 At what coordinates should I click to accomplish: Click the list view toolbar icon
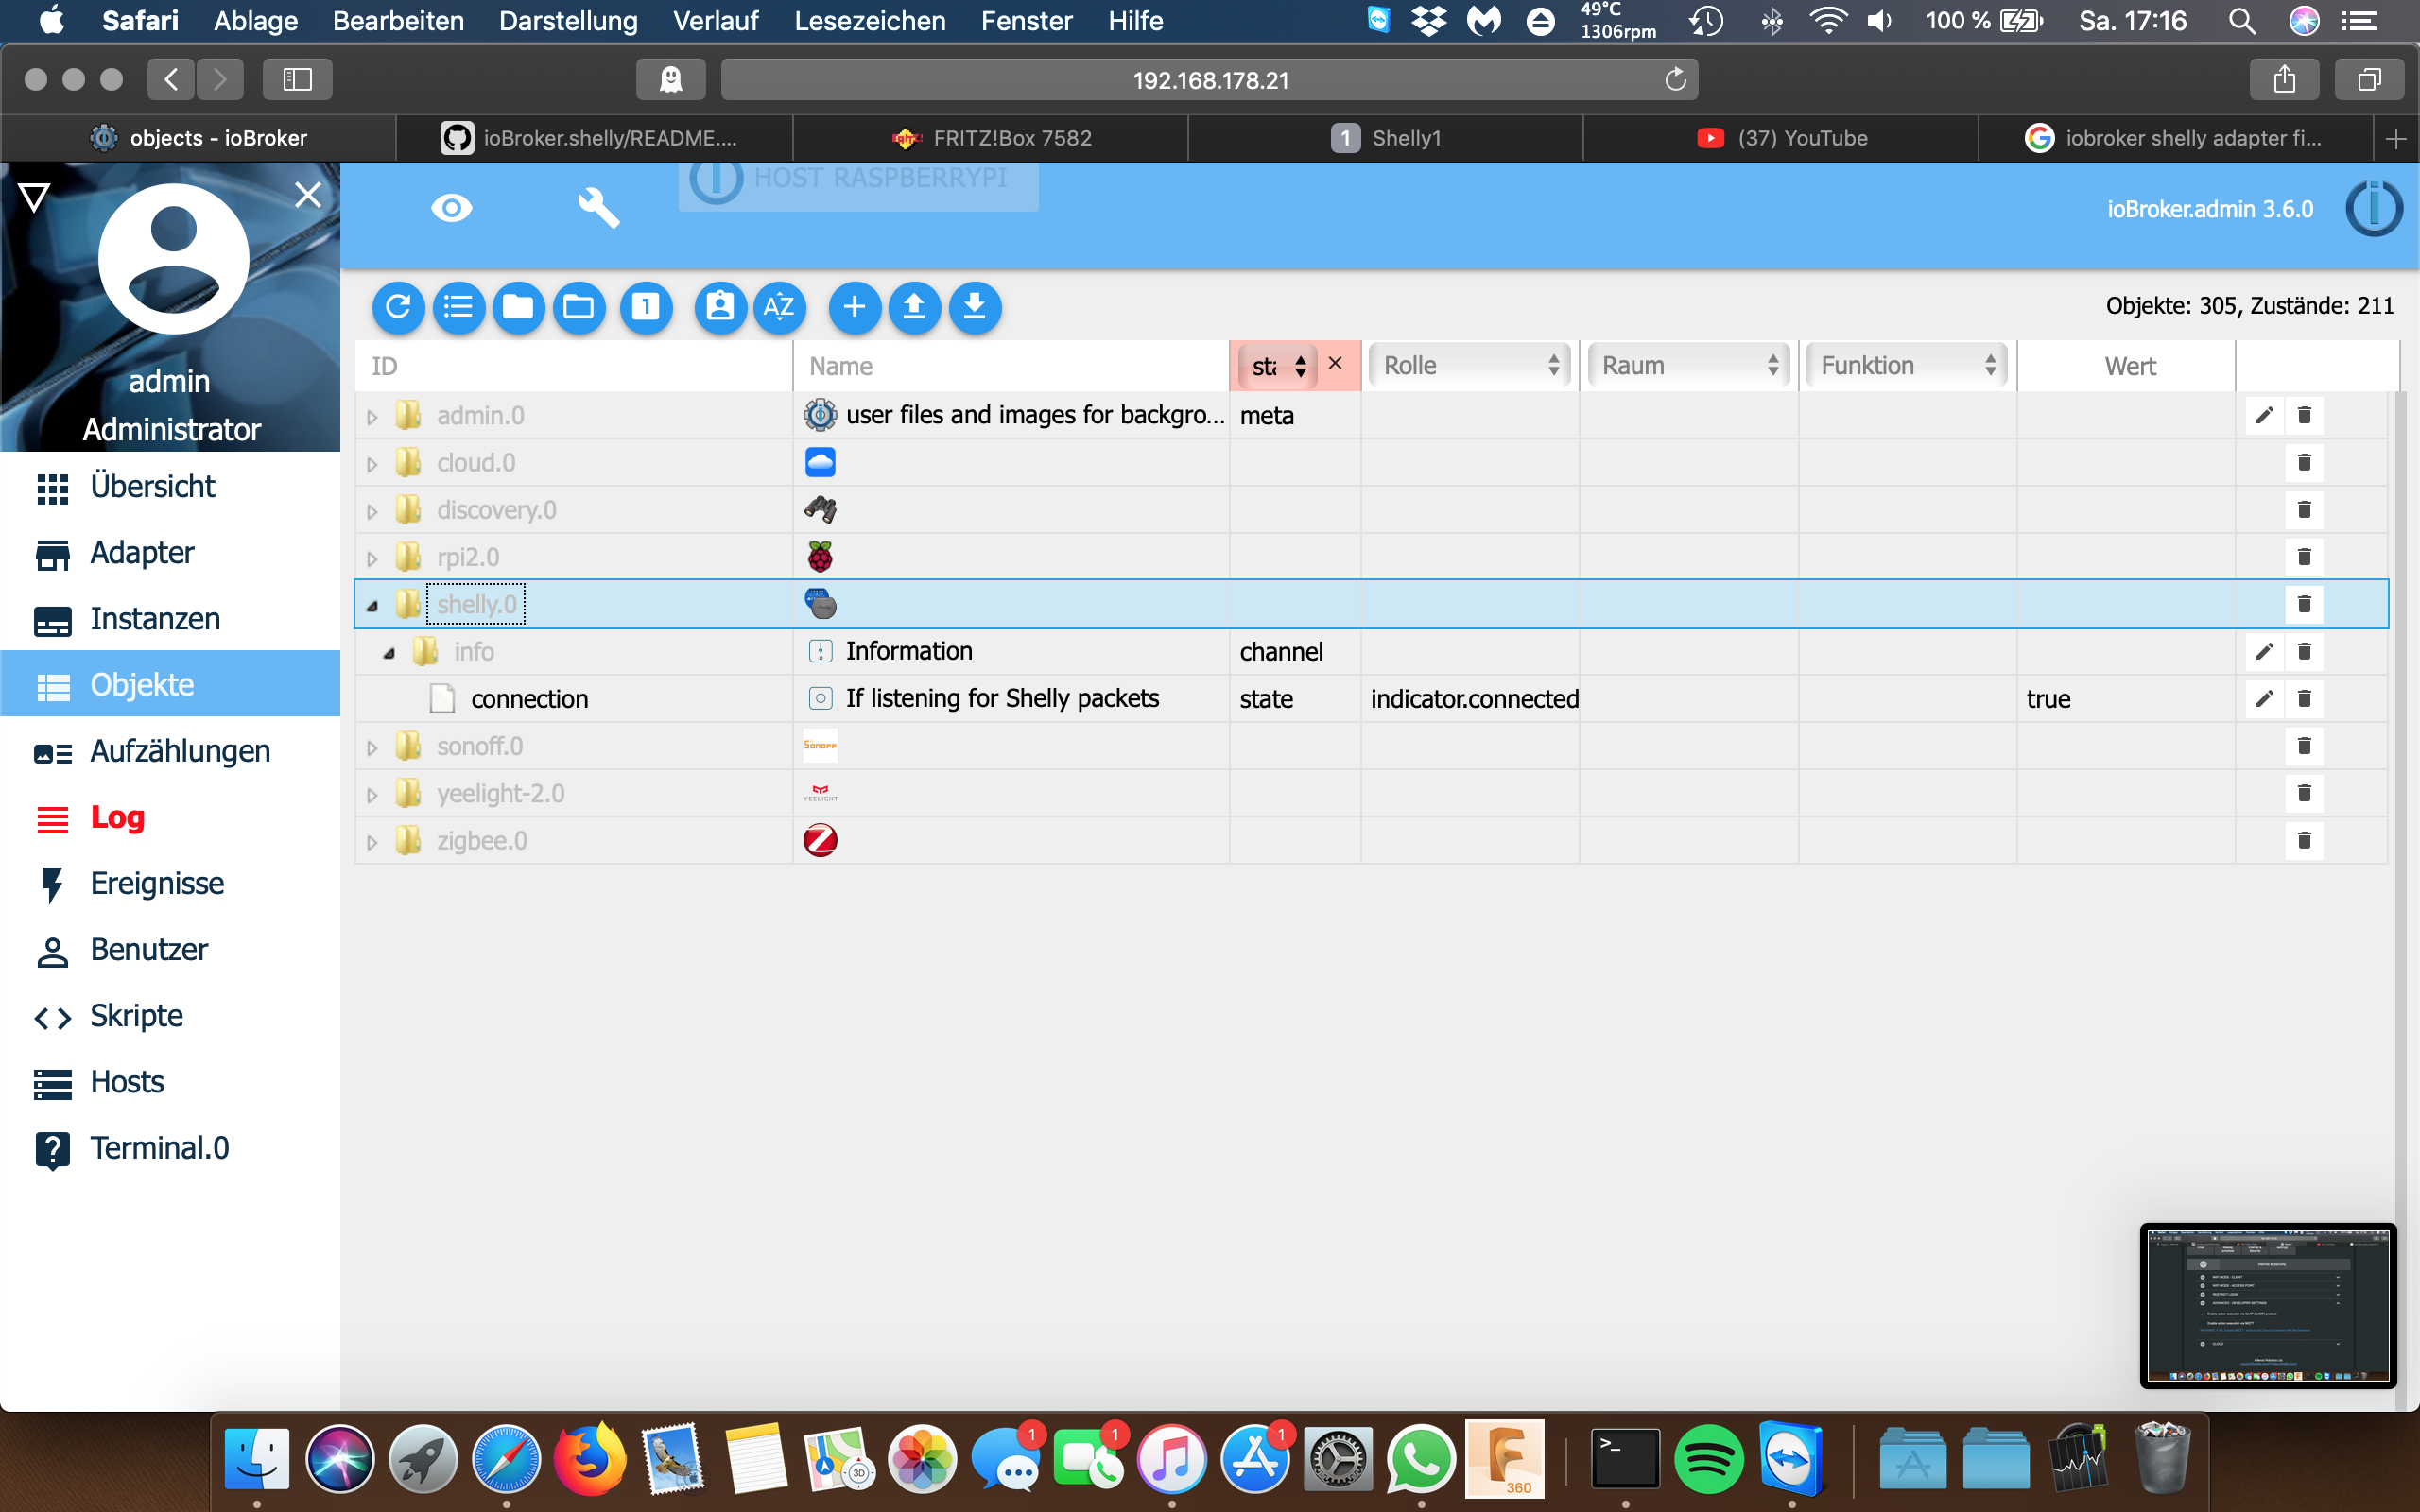(459, 307)
